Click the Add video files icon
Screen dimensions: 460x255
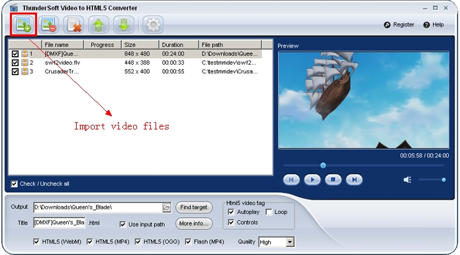tap(23, 24)
